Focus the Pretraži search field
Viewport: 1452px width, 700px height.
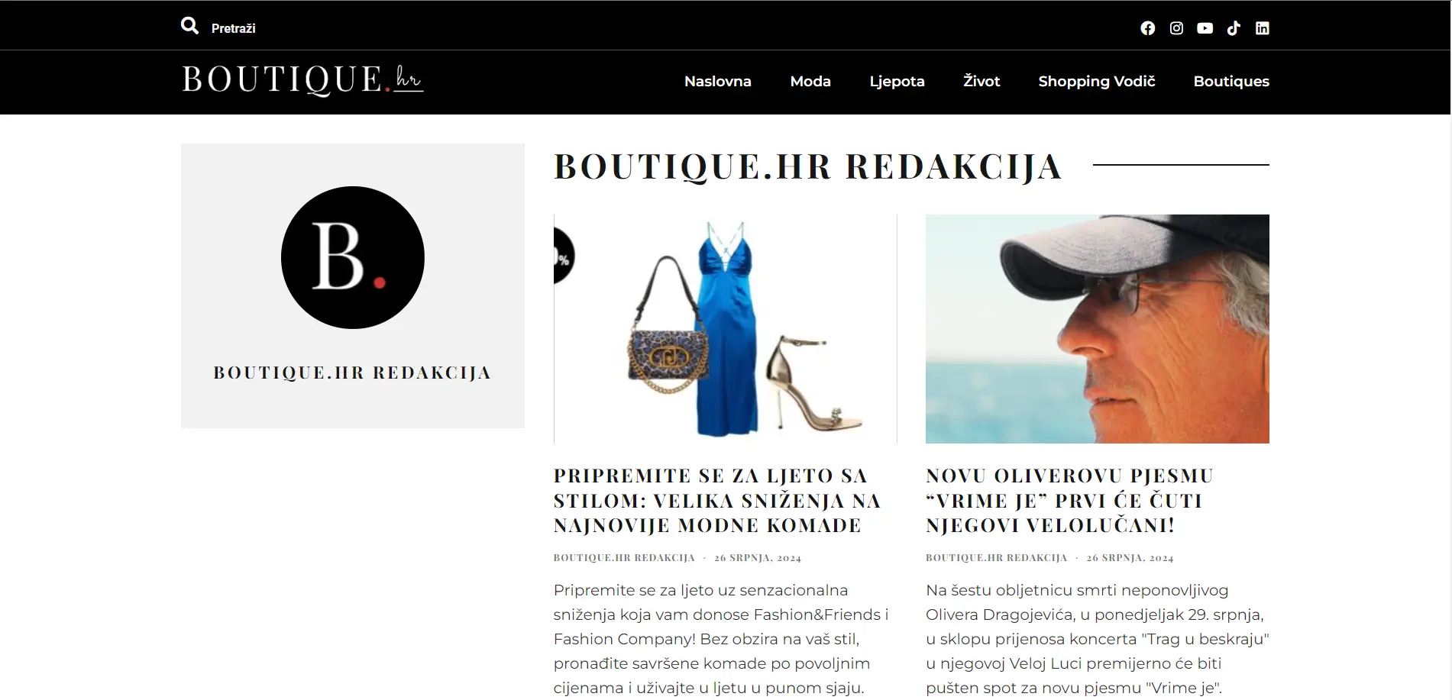[x=233, y=28]
